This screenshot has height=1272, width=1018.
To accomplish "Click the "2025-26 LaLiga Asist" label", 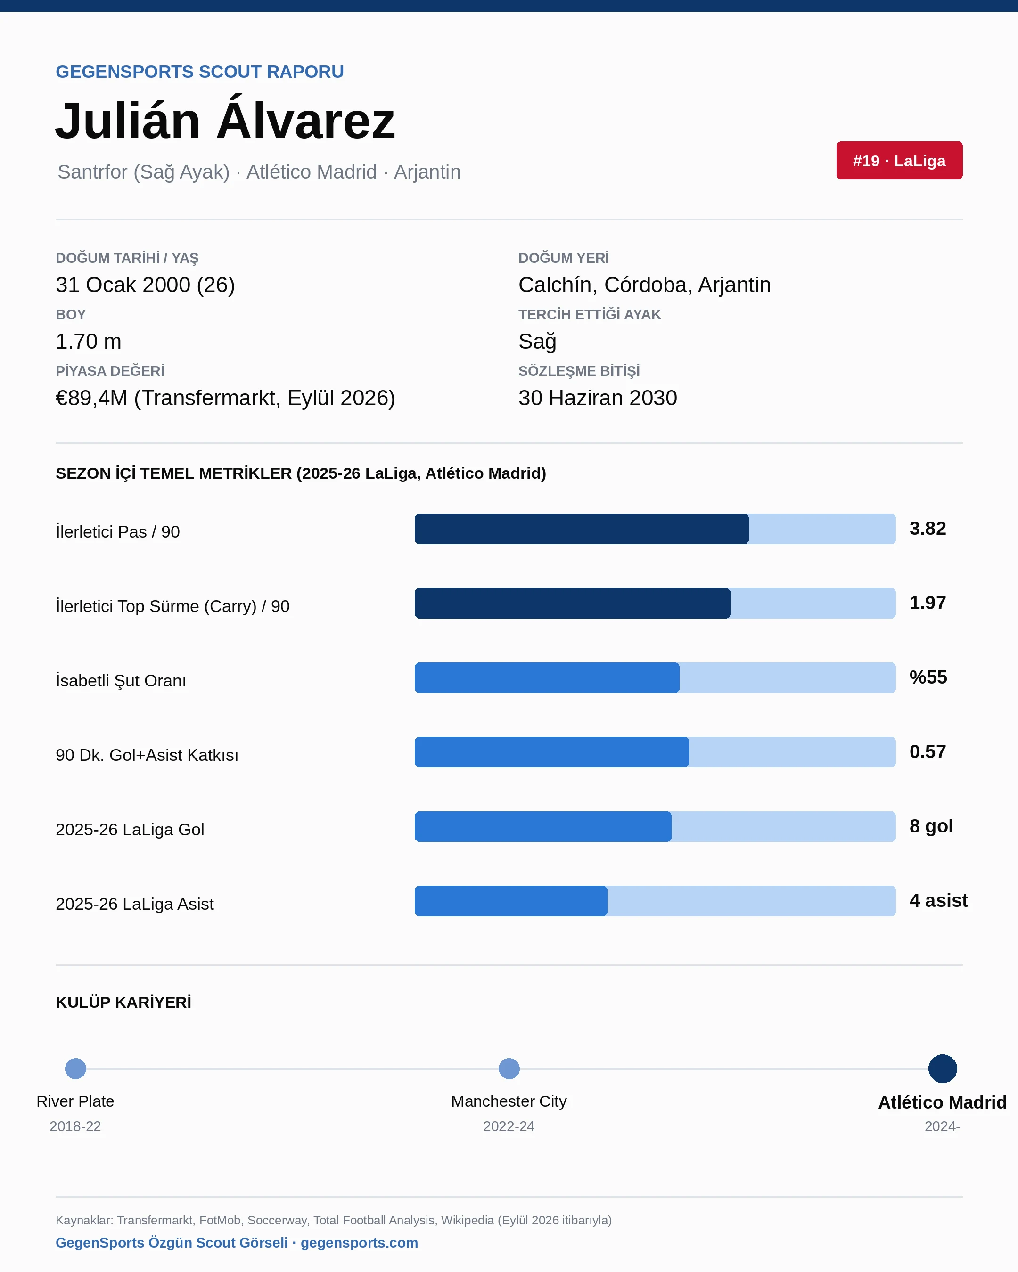I will (x=134, y=904).
